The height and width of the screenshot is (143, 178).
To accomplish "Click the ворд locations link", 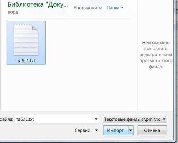I will [13, 12].
